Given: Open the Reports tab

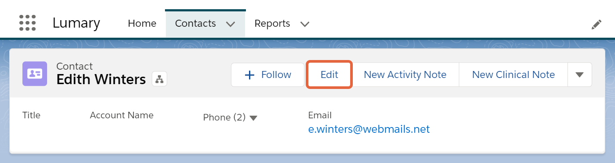Looking at the screenshot, I should (x=272, y=23).
